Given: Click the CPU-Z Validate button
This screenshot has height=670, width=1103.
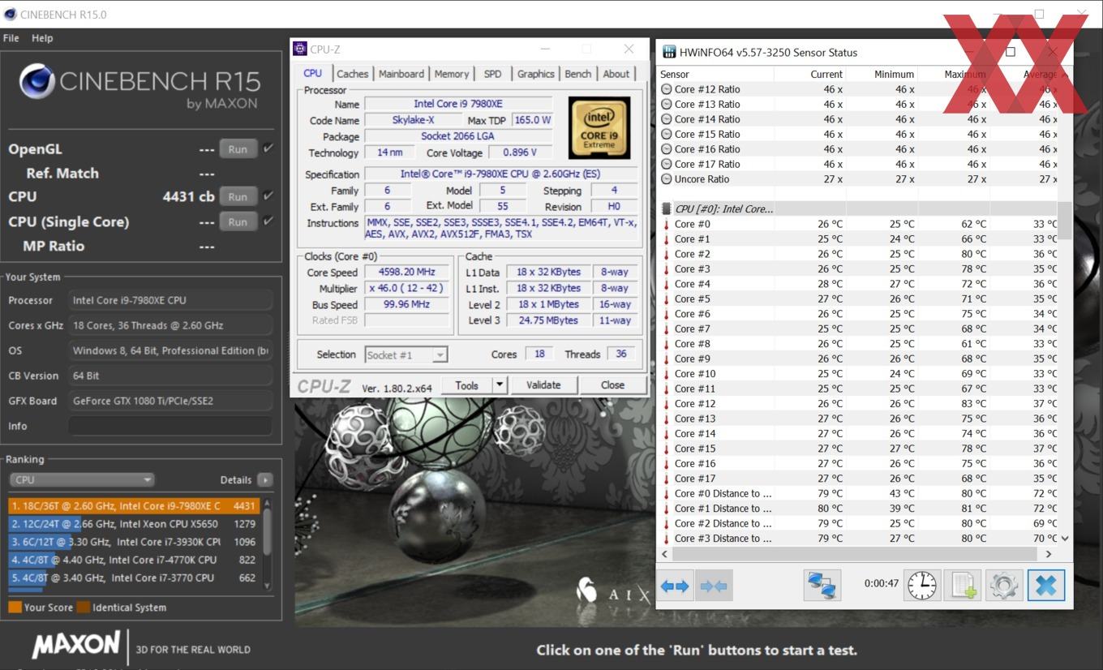Looking at the screenshot, I should tap(543, 385).
